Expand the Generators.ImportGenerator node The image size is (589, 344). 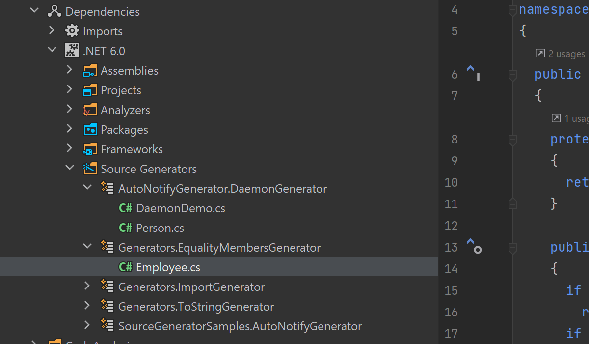point(87,286)
